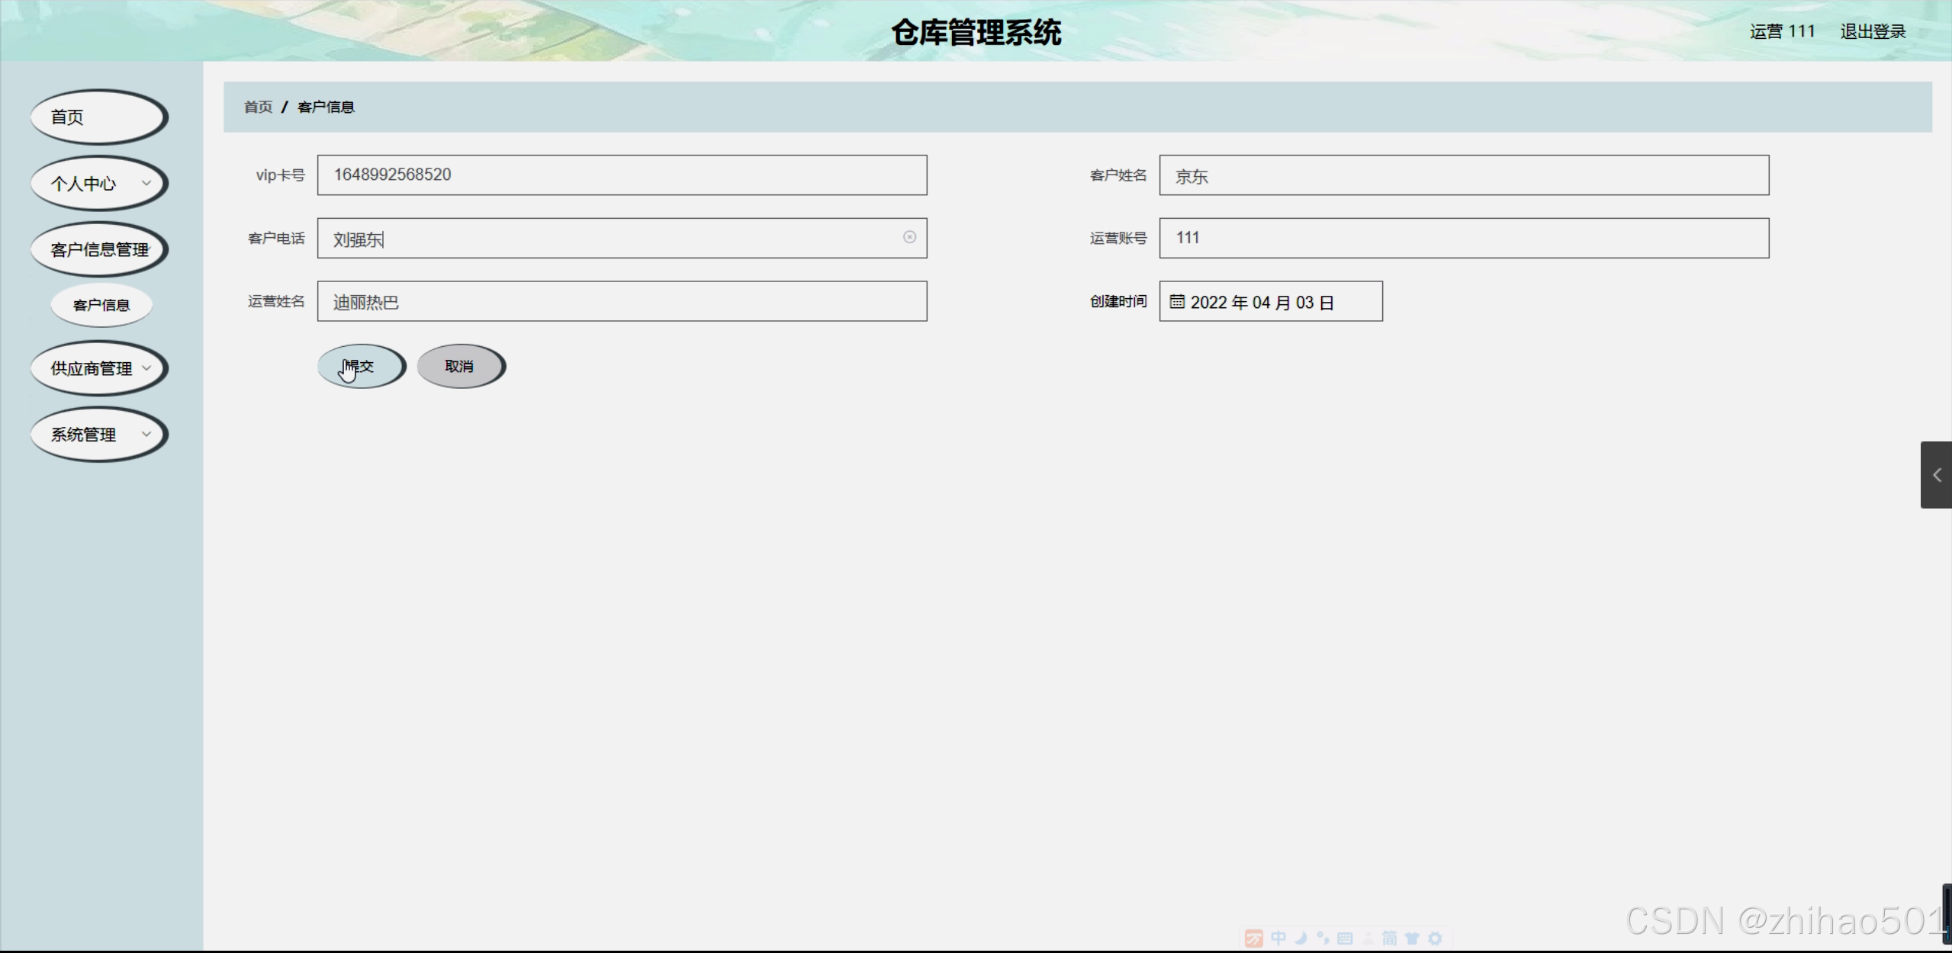Toggle the IME punctuation mode icon
The image size is (1952, 953).
[1323, 939]
